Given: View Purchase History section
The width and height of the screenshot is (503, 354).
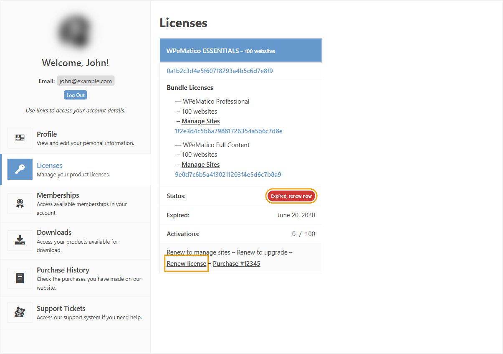Looking at the screenshot, I should [x=76, y=278].
